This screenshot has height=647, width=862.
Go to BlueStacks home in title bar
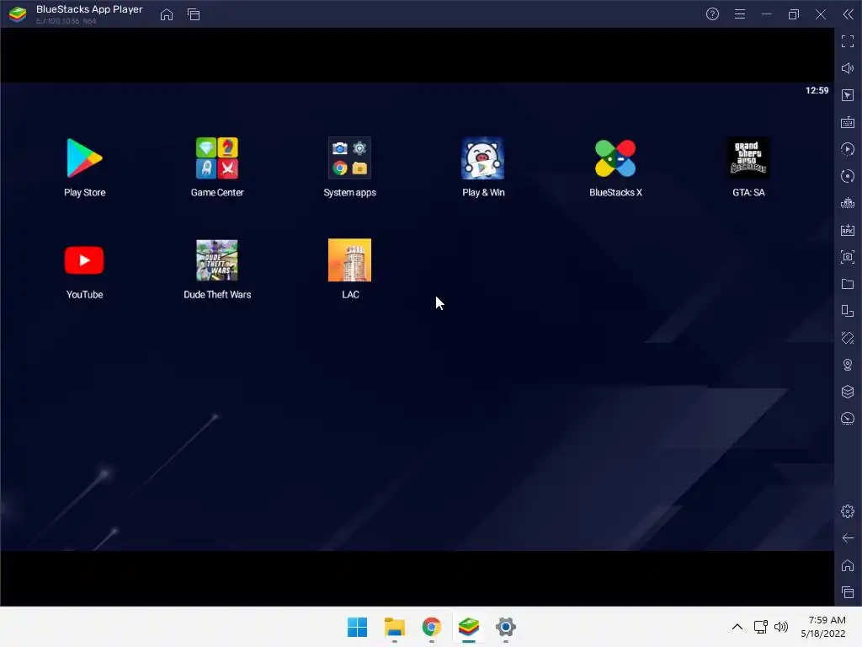[167, 14]
